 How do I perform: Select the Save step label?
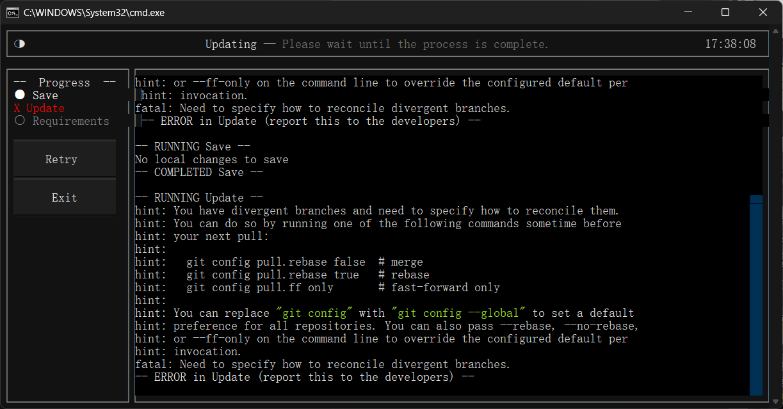click(45, 95)
